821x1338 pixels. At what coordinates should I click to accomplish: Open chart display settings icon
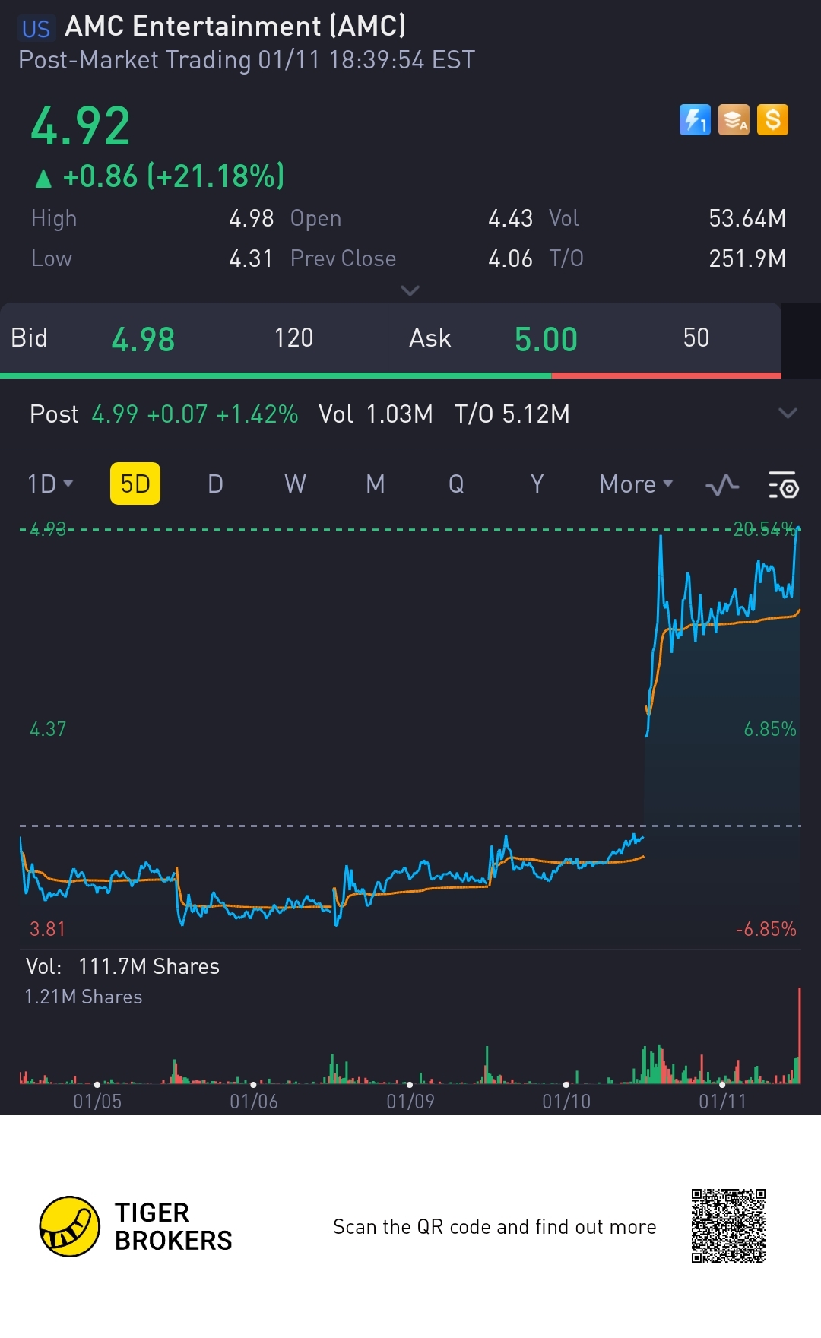[x=783, y=484]
